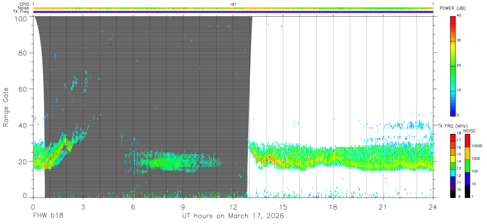The width and height of the screenshot is (487, 224).
Task: Click the NOISE legend title
Action: (470, 131)
